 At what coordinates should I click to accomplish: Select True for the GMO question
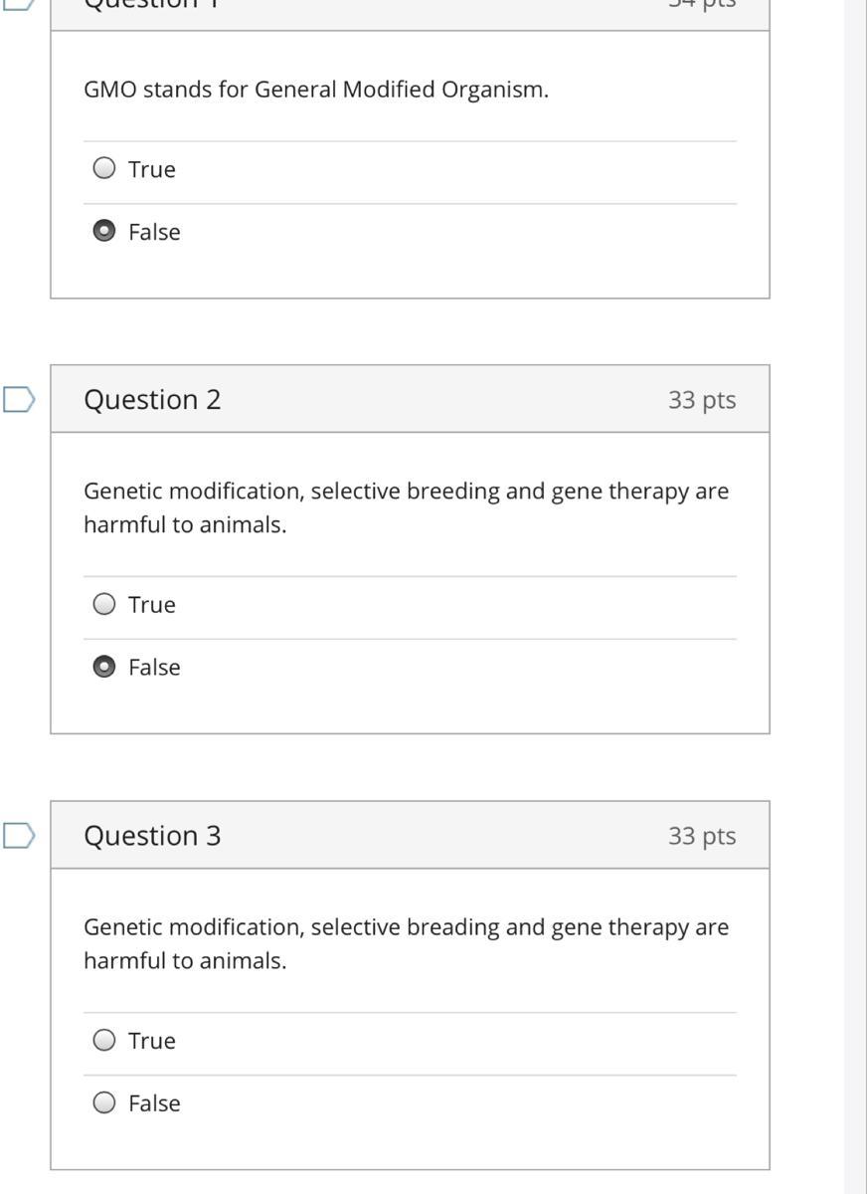104,169
